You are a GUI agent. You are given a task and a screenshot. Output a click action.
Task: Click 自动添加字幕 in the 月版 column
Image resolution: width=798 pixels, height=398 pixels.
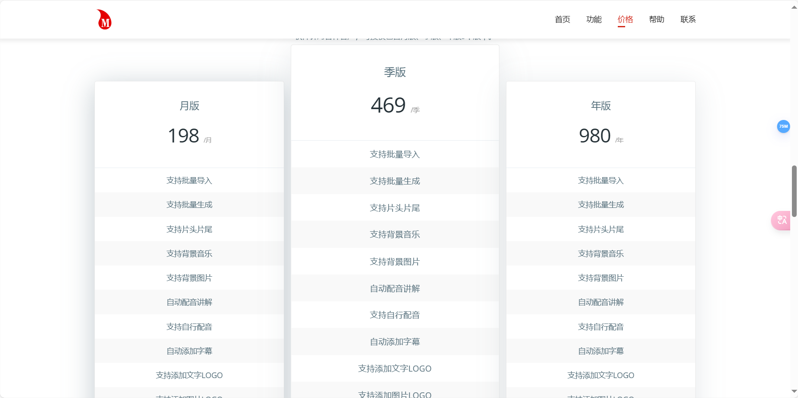(x=189, y=351)
